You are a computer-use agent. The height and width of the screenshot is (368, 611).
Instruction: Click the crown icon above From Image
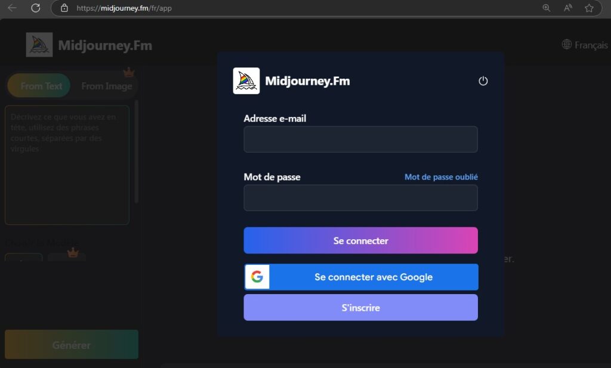click(129, 72)
